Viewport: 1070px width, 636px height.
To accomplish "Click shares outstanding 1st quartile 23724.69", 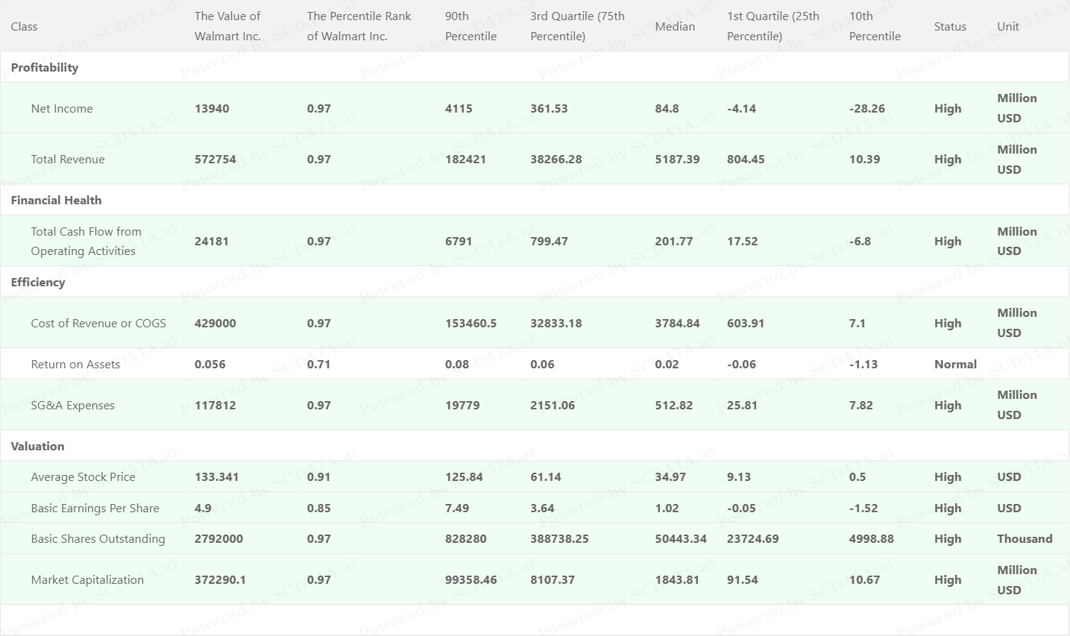I will click(x=753, y=538).
